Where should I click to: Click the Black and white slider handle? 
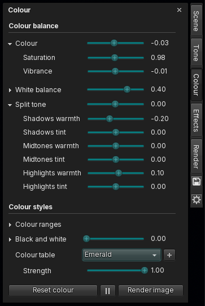(86, 239)
